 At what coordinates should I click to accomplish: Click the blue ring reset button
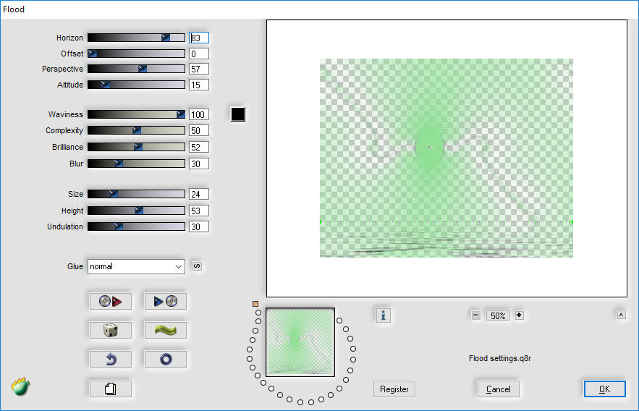[x=166, y=360]
